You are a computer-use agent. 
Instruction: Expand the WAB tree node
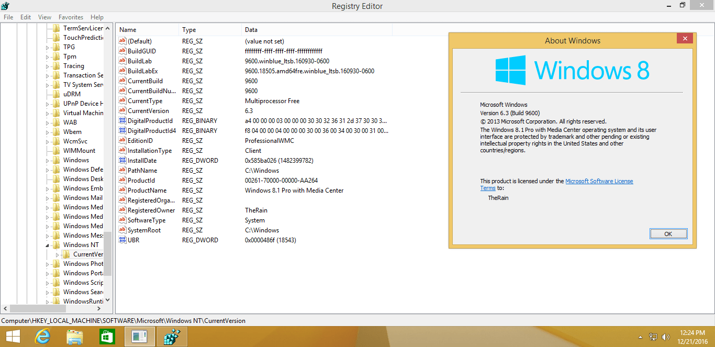point(47,122)
